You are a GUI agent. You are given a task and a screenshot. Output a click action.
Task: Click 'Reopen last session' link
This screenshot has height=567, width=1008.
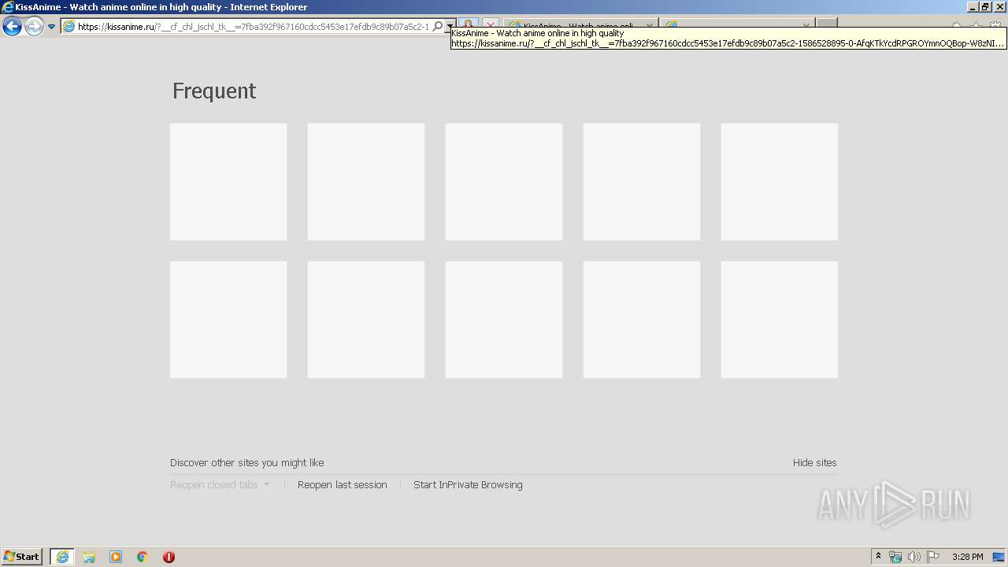343,485
